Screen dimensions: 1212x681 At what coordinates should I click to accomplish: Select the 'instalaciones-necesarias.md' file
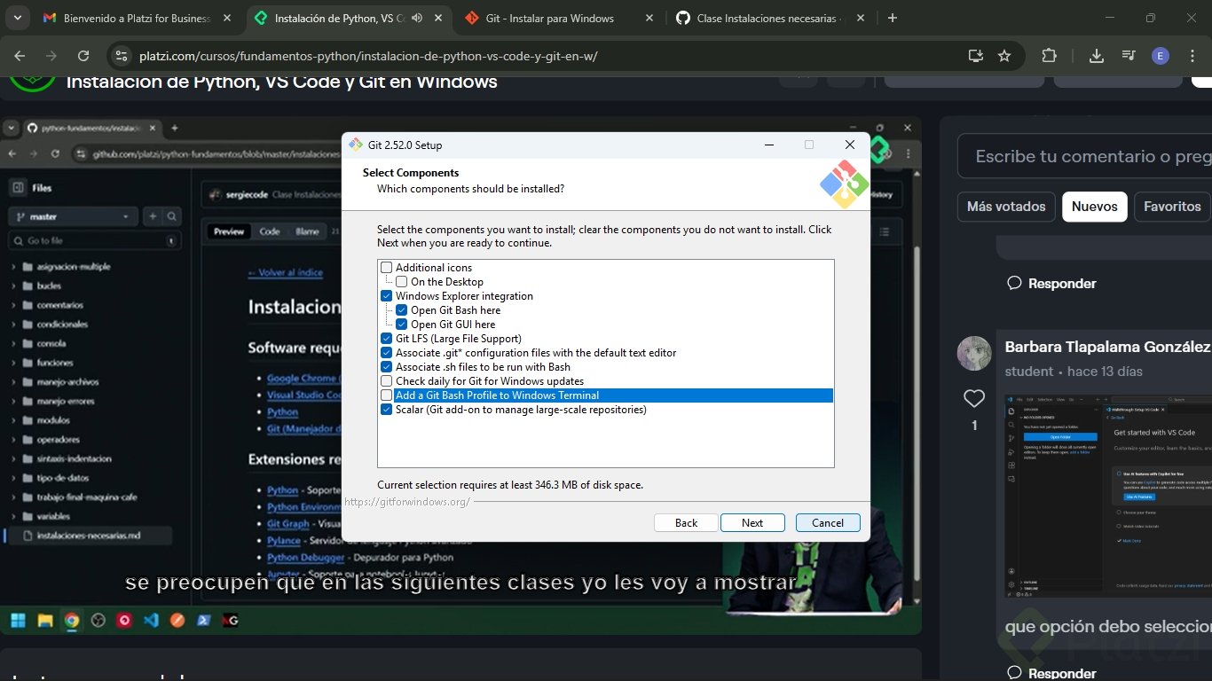[89, 536]
